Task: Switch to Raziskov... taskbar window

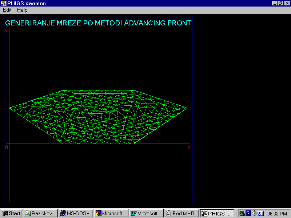Action: pos(41,213)
